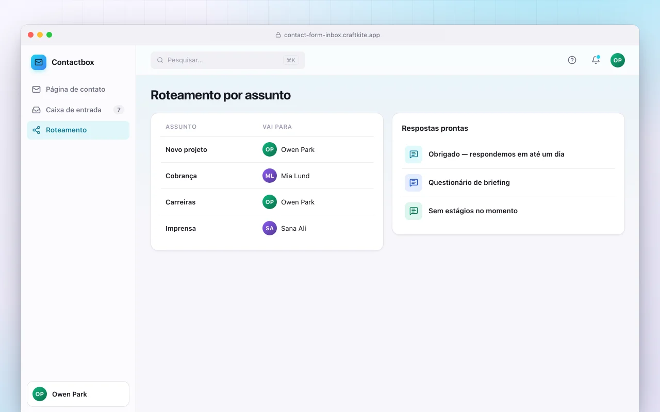Click the OP avatar in Carreiras row
The width and height of the screenshot is (660, 412).
tap(270, 202)
